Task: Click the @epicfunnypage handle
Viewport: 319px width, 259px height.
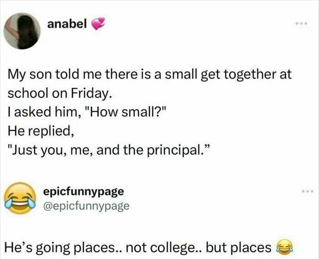Action: [86, 206]
